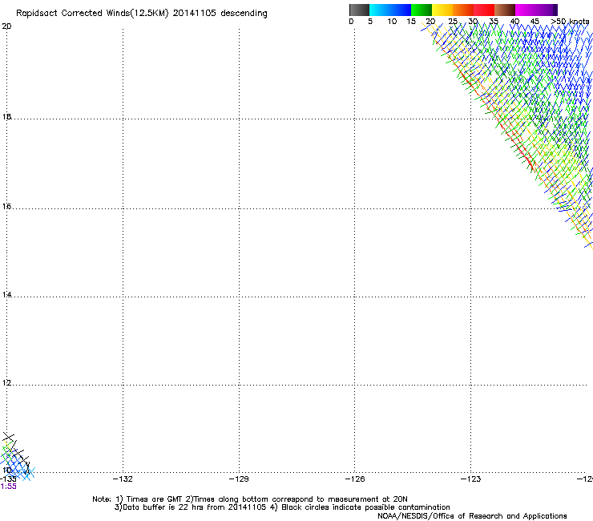The width and height of the screenshot is (593, 521).
Task: Click the latitude label 14
Action: [x=6, y=295]
